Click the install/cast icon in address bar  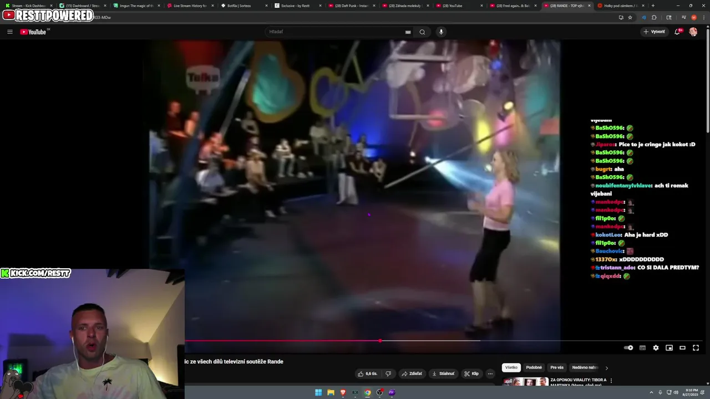pyautogui.click(x=621, y=17)
